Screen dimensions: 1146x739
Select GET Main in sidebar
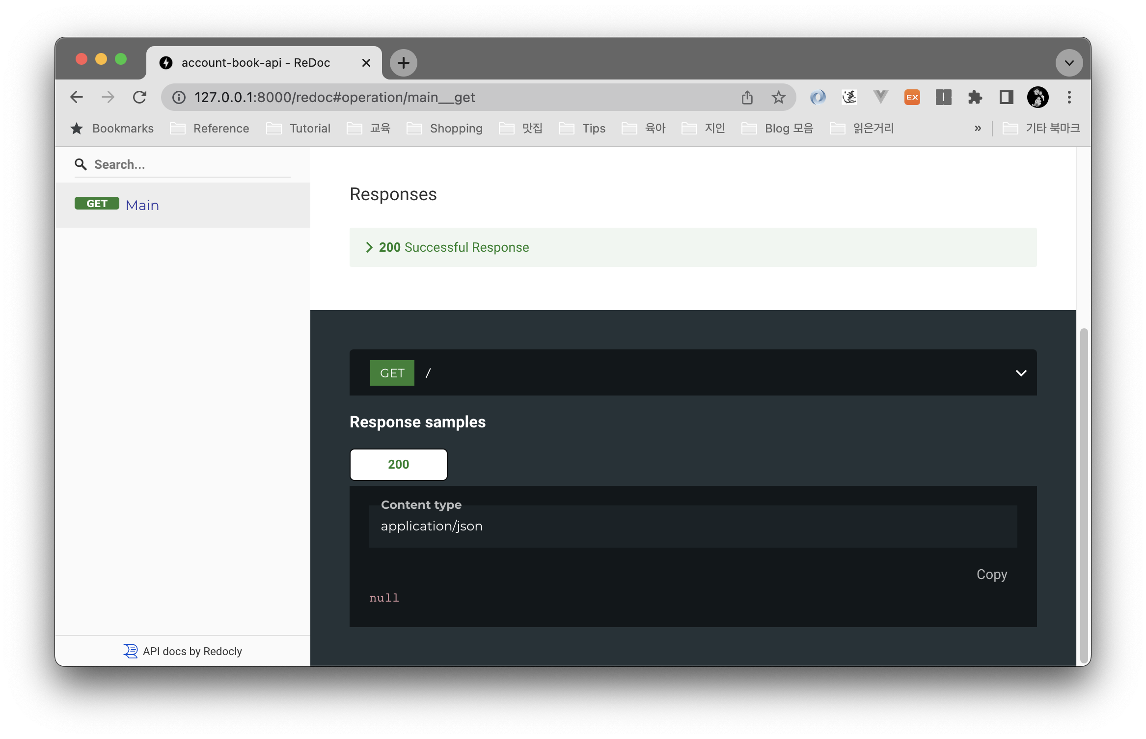[x=142, y=205]
